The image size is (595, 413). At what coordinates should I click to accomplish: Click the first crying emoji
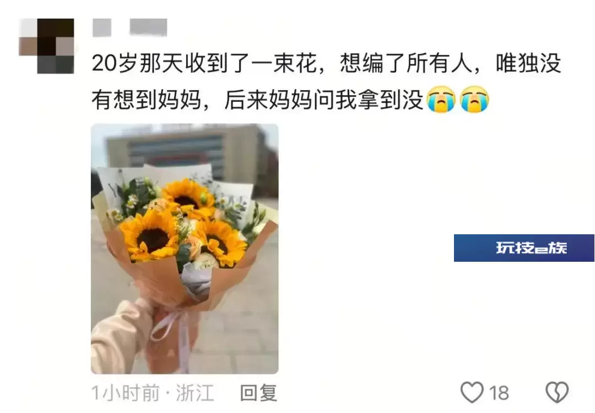[x=441, y=100]
